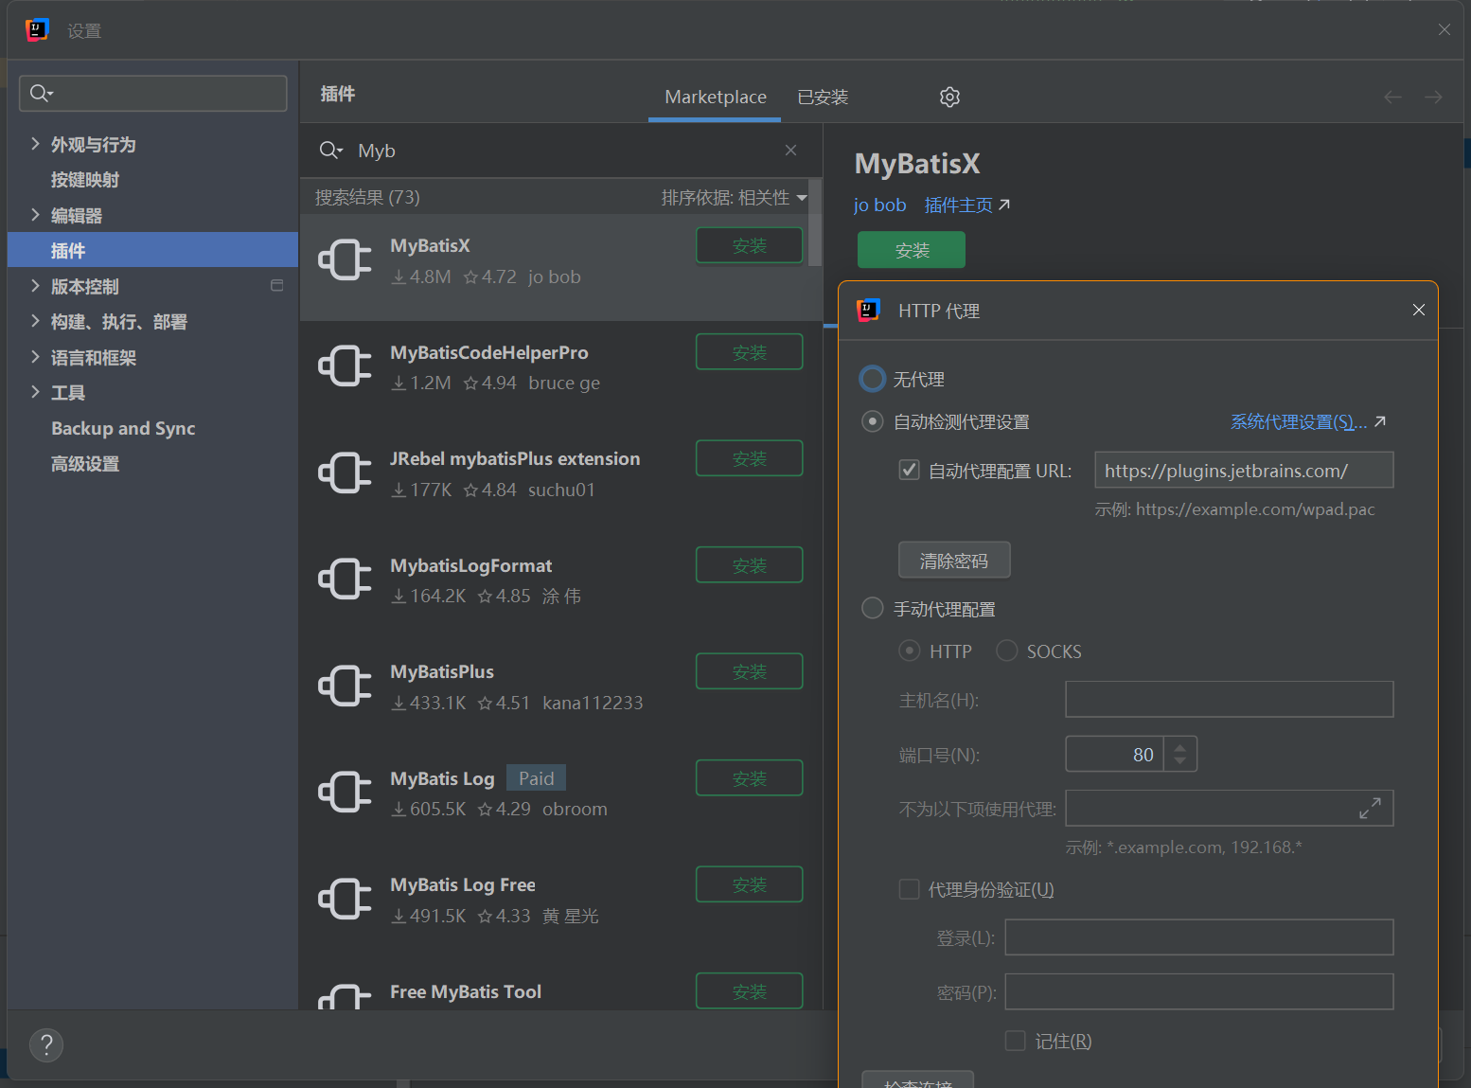1471x1088 pixels.
Task: Expand 构建、执行、部署 settings group
Action: [x=35, y=321]
